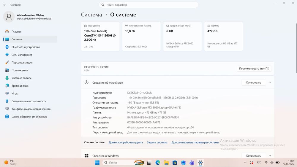Screen dimensions: 297x167
Task: Collapse the Сведения о Windows section
Action: [x=270, y=155]
